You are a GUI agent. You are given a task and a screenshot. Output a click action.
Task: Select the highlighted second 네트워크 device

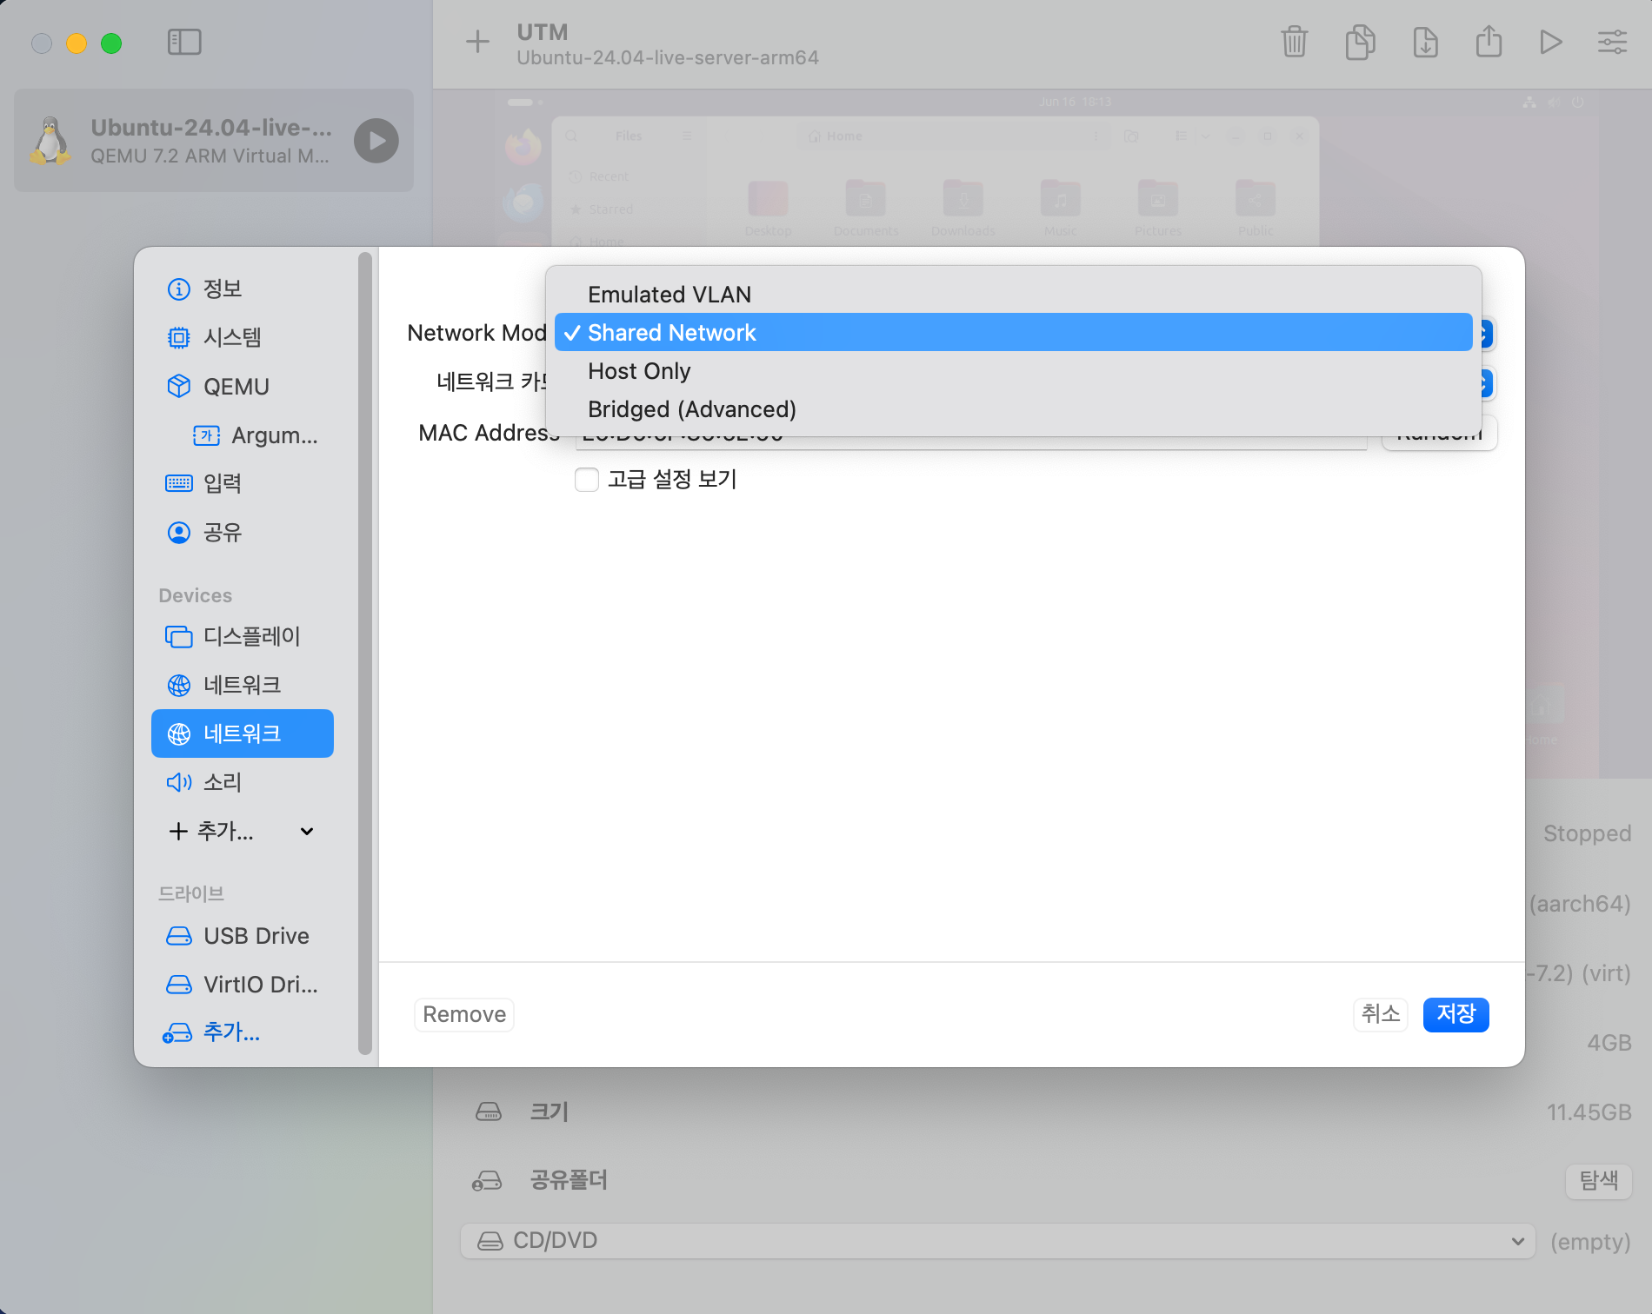coord(243,733)
